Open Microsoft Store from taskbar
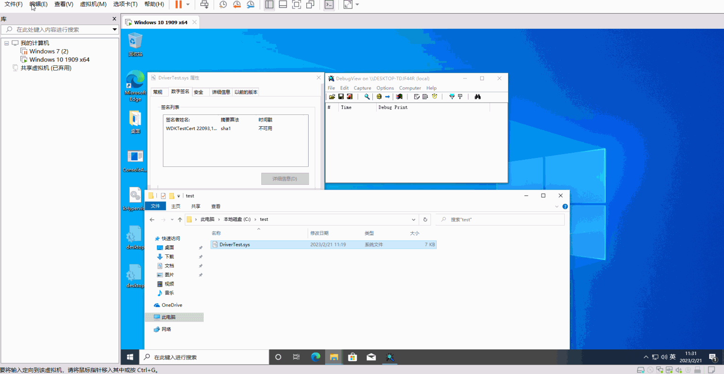 [353, 357]
